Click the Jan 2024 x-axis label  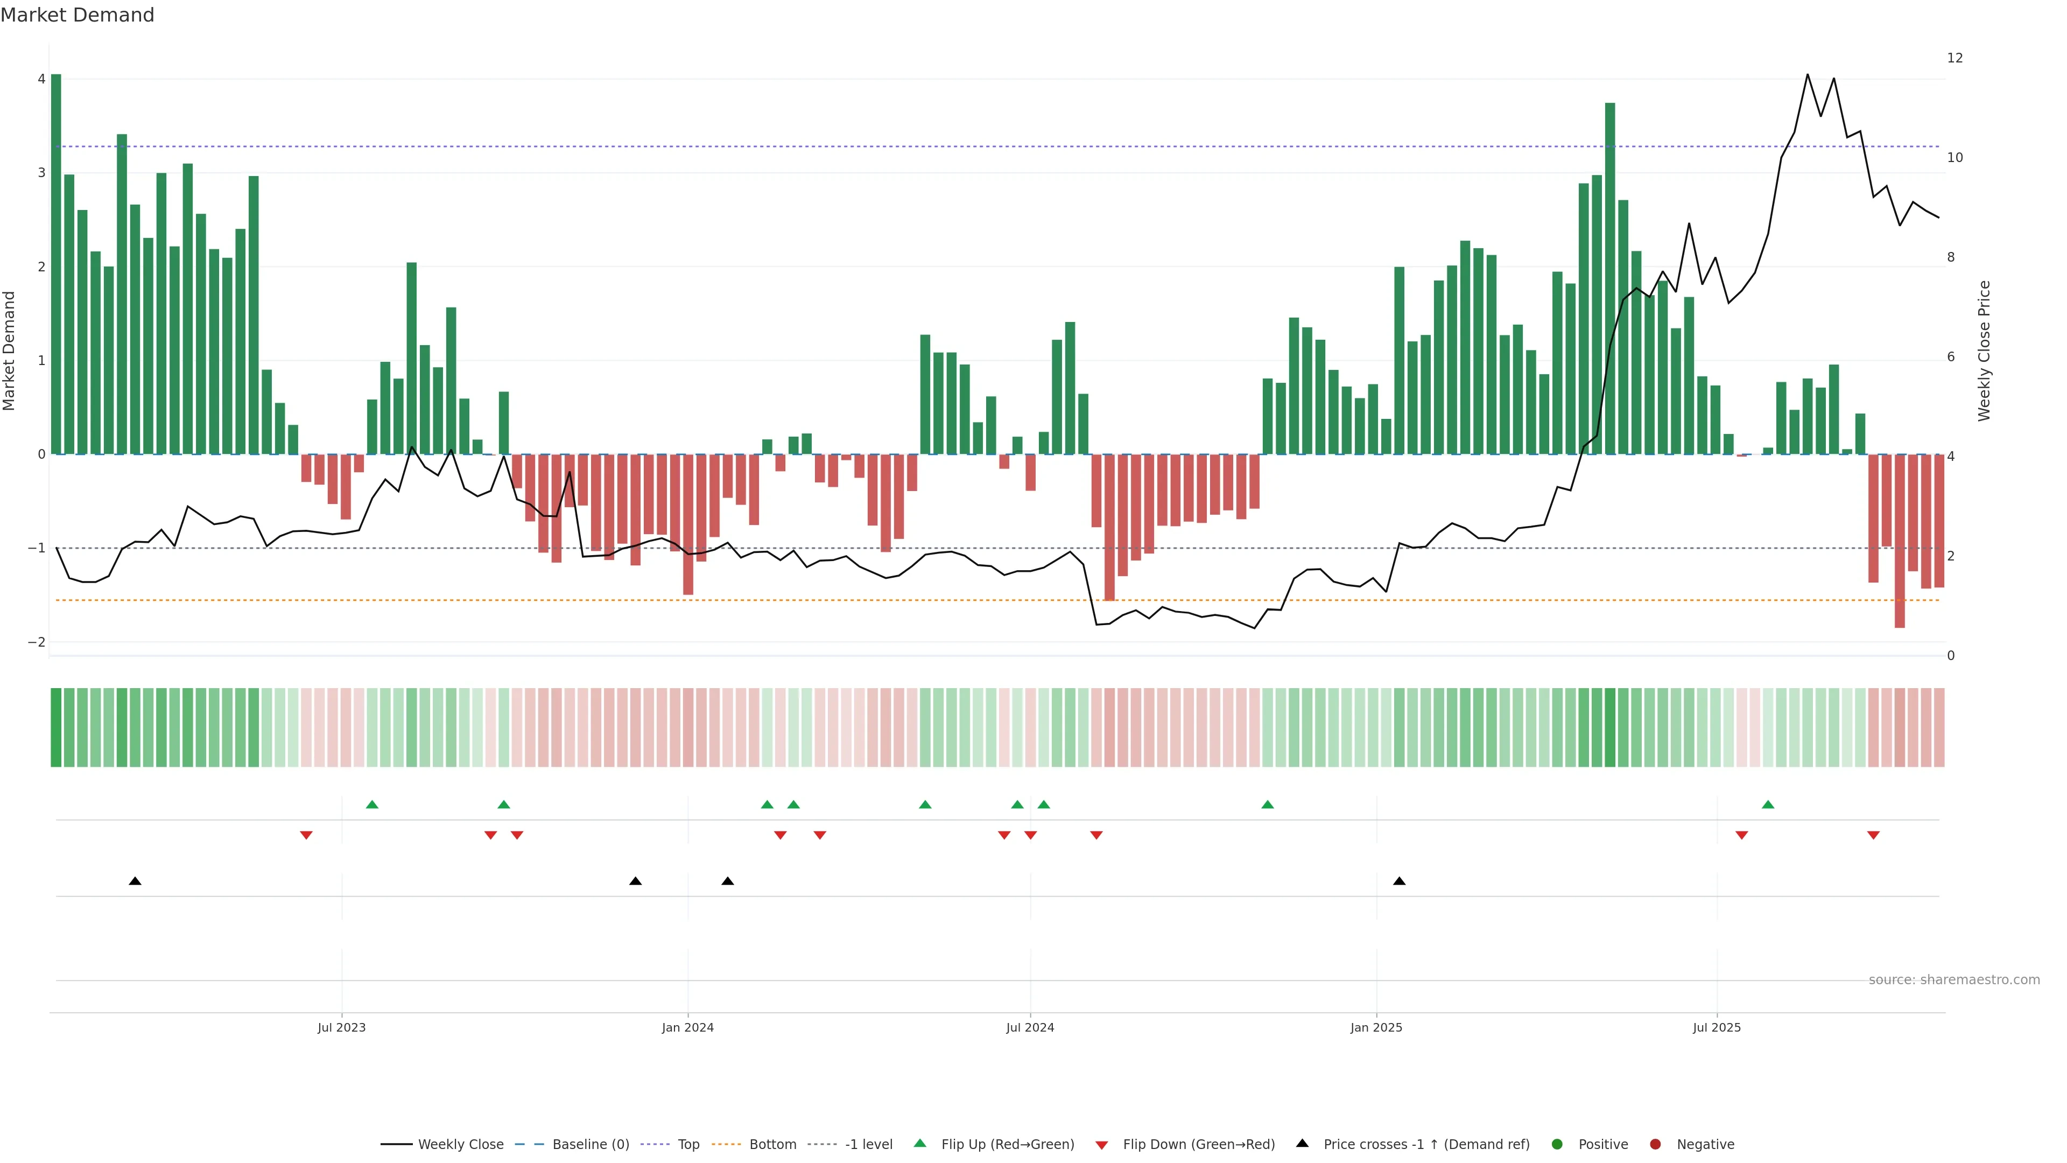pyautogui.click(x=688, y=1027)
